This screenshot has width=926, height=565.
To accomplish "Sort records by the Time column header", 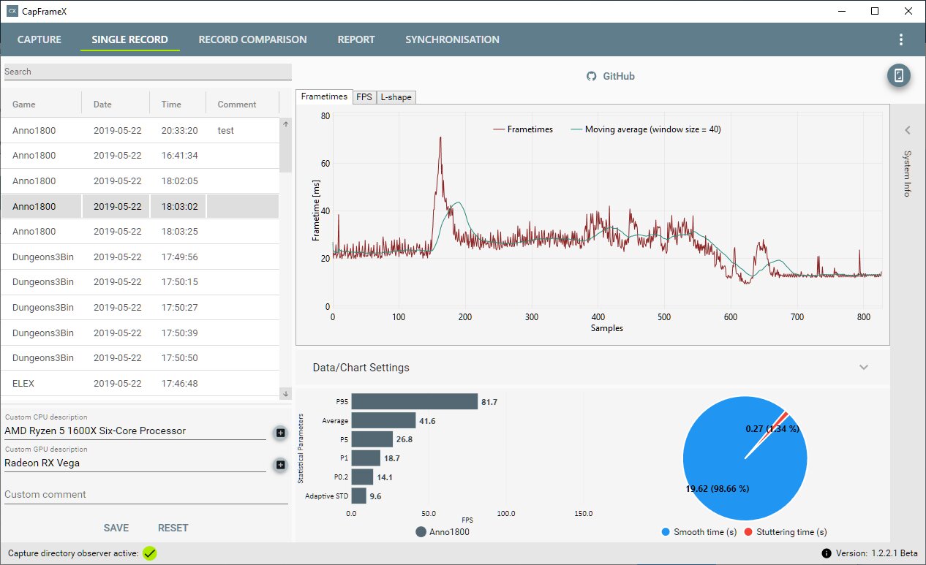I will tap(171, 105).
